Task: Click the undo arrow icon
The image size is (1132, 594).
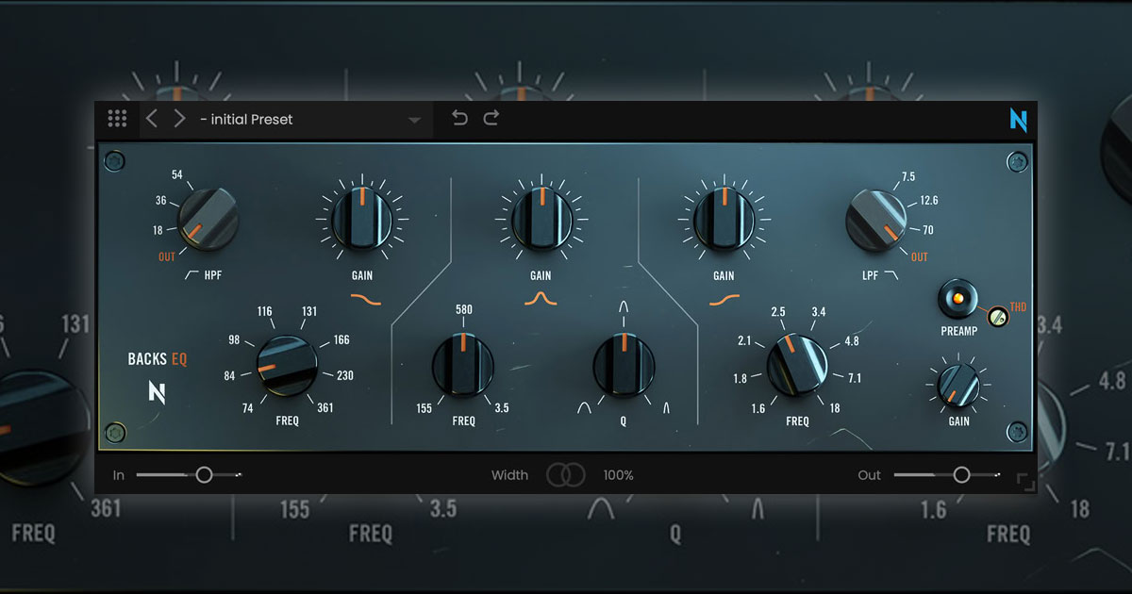Action: tap(459, 117)
